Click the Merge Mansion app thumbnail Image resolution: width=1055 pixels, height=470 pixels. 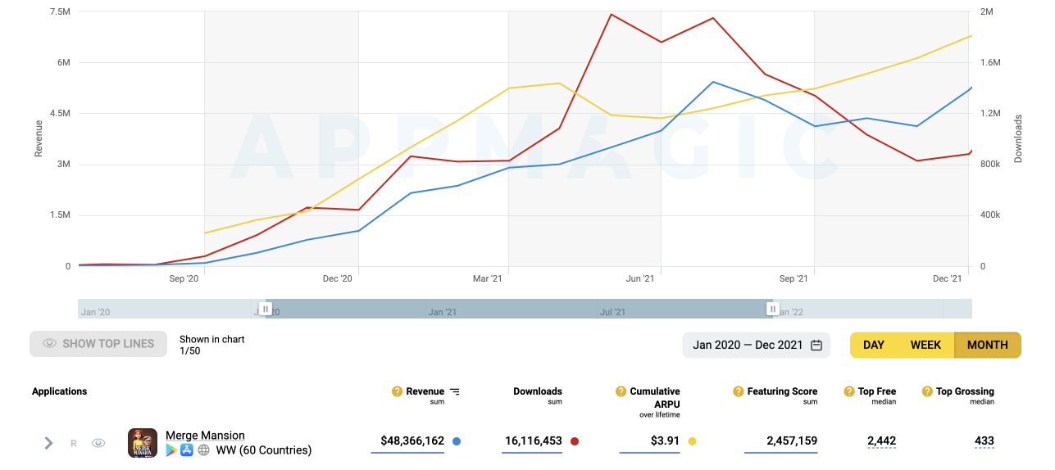(143, 443)
